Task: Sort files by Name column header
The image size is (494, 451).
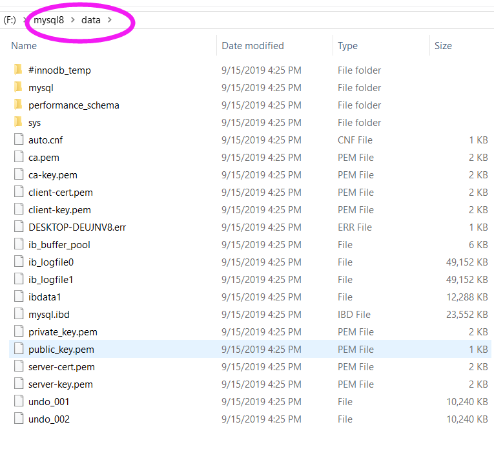Action: coord(24,46)
